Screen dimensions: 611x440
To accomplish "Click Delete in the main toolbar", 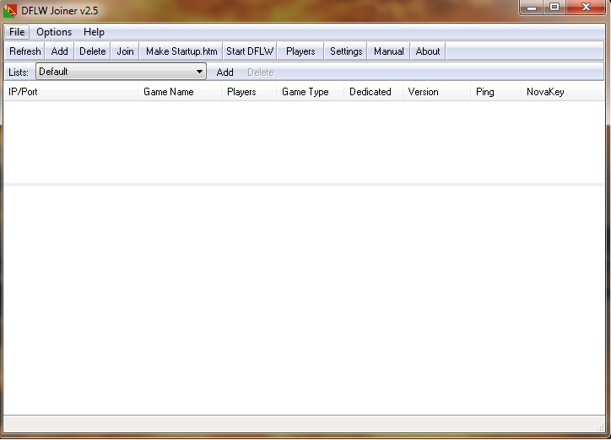I will click(x=93, y=51).
